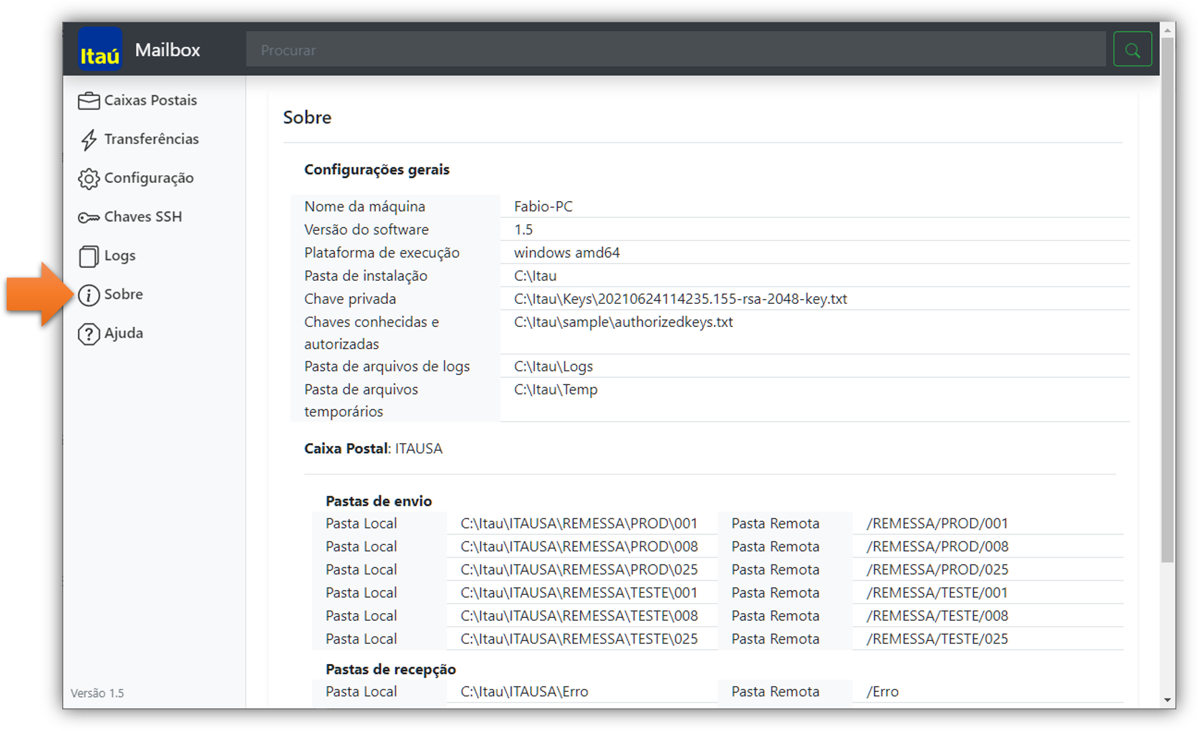
Task: Click the Chaves SSH key icon
Action: click(x=89, y=217)
